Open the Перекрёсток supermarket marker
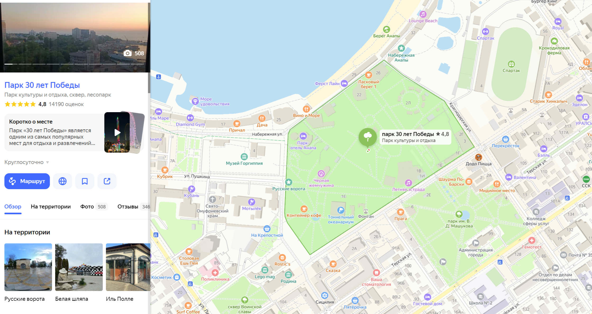 pos(505,139)
